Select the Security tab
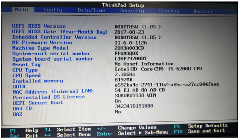The image size is (240, 140). (x=132, y=11)
